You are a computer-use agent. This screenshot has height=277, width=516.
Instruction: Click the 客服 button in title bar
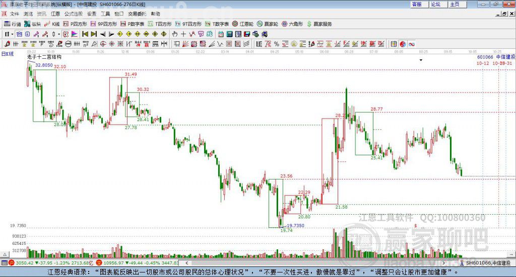(419, 4)
